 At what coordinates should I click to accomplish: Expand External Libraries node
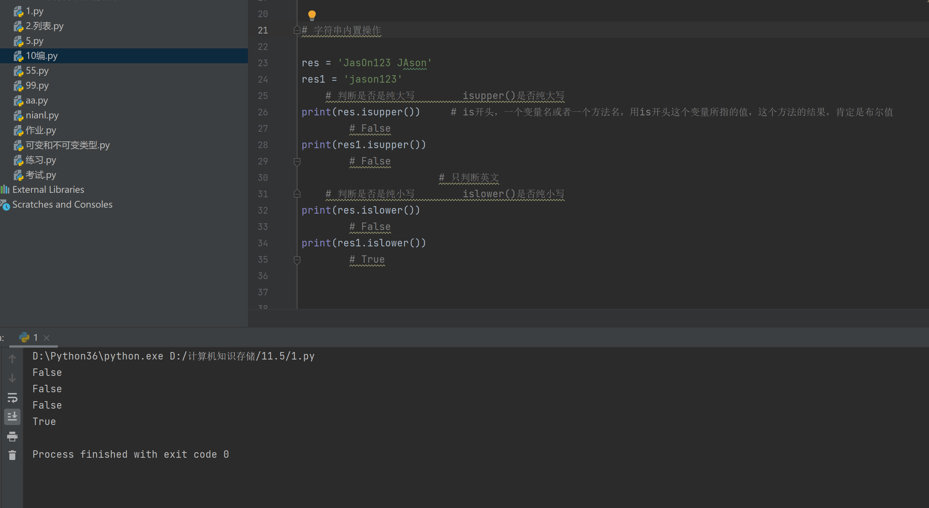coord(48,190)
